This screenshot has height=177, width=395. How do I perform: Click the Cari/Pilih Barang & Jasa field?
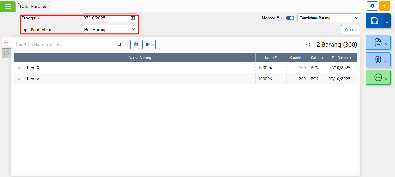[65, 45]
